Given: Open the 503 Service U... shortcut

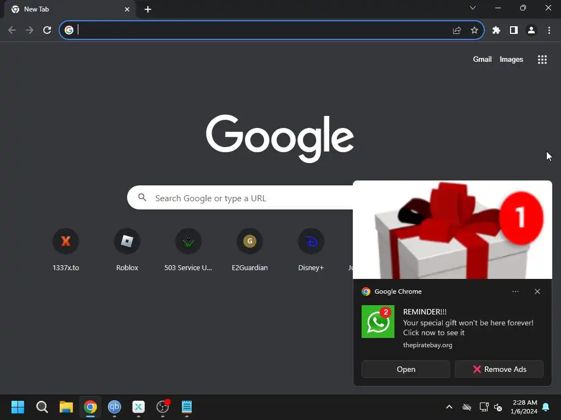Looking at the screenshot, I should pyautogui.click(x=188, y=249).
